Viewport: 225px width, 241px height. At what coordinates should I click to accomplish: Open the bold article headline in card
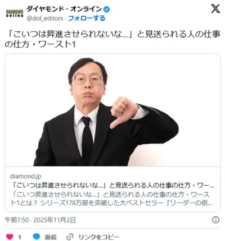114,186
